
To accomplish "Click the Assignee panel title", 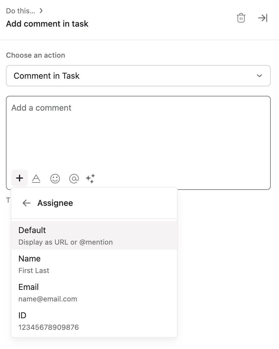I will tap(55, 203).
